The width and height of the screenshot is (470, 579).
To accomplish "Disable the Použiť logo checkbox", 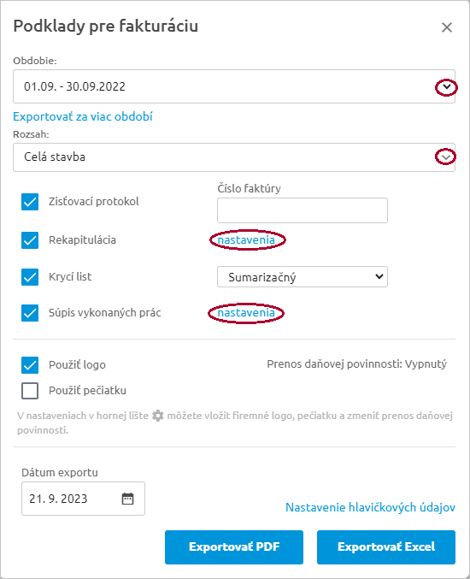I will click(30, 365).
